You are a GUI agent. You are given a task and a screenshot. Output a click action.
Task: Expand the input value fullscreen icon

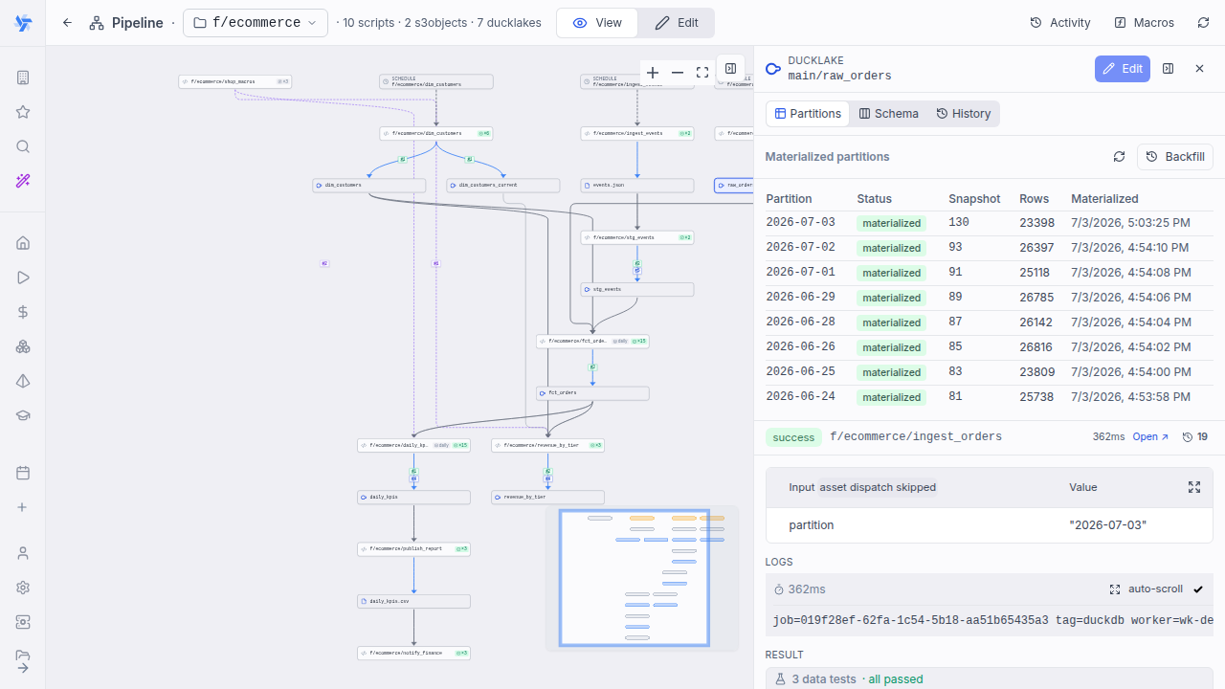click(x=1194, y=487)
